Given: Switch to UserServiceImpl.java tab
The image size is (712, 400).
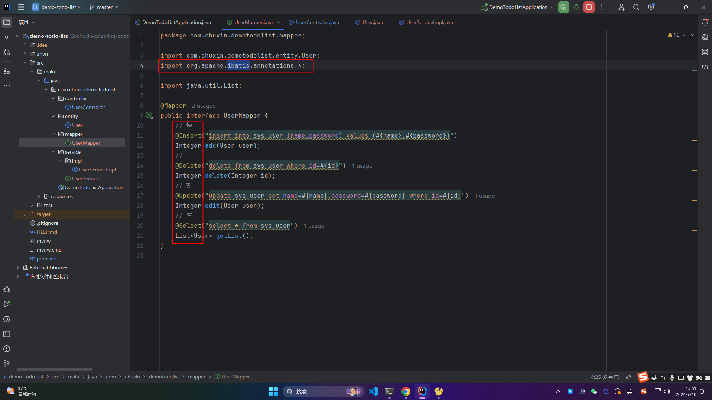Looking at the screenshot, I should click(426, 22).
